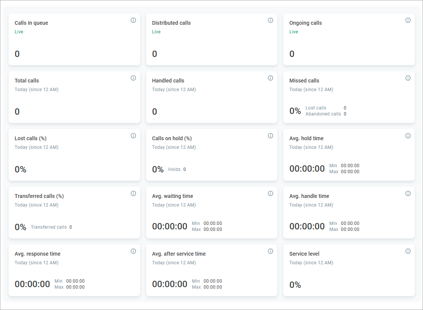View info for Transferred calls (%) card

(133, 193)
